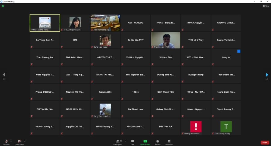Click the TNU_Lê V Thủy tile
Screen dimensions: 271x146
point(196,40)
